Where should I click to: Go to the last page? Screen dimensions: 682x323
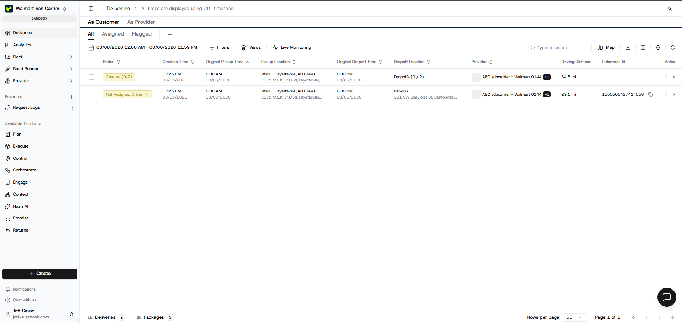(x=672, y=317)
